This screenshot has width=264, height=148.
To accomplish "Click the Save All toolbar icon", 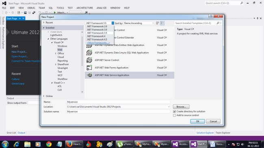I will click(x=34, y=13).
